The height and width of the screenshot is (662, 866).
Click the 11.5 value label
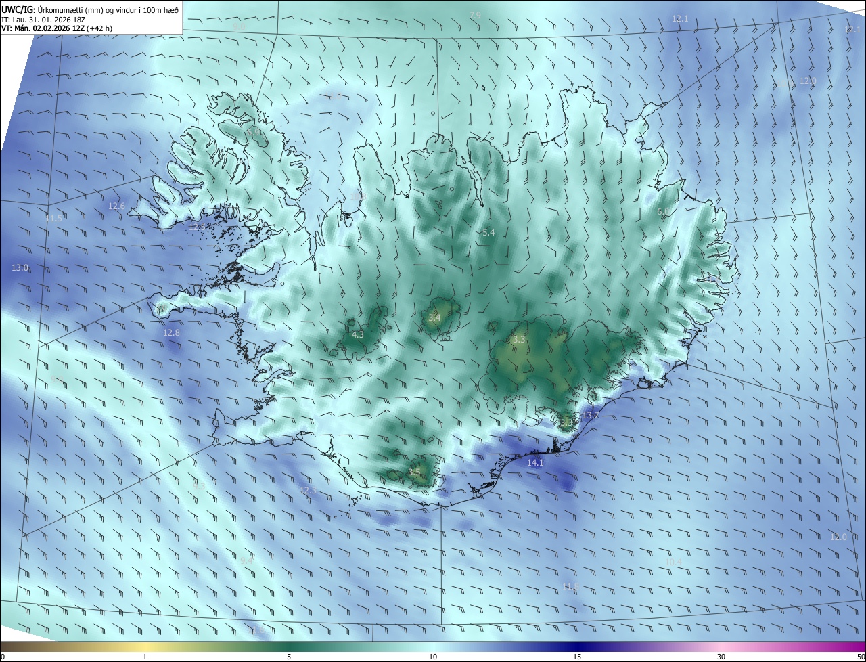click(53, 218)
